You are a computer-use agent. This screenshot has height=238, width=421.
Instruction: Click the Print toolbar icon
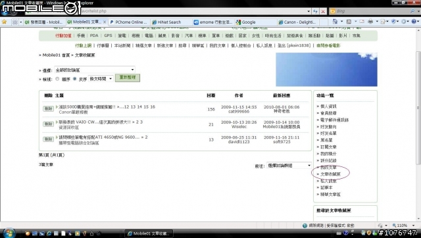pos(370,22)
